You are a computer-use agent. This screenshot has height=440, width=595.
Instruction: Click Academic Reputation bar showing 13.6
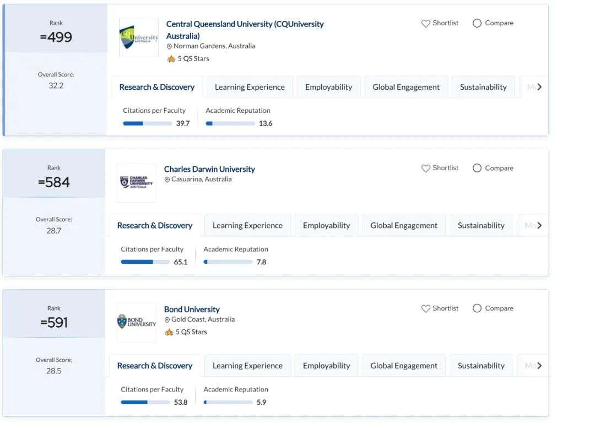[230, 123]
